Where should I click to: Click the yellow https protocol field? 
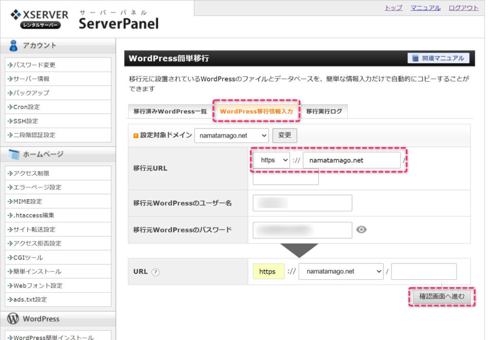[x=268, y=271]
